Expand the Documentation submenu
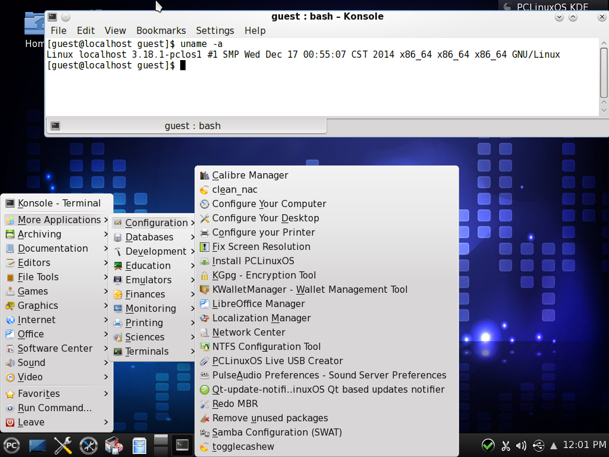The height and width of the screenshot is (457, 609). point(57,248)
